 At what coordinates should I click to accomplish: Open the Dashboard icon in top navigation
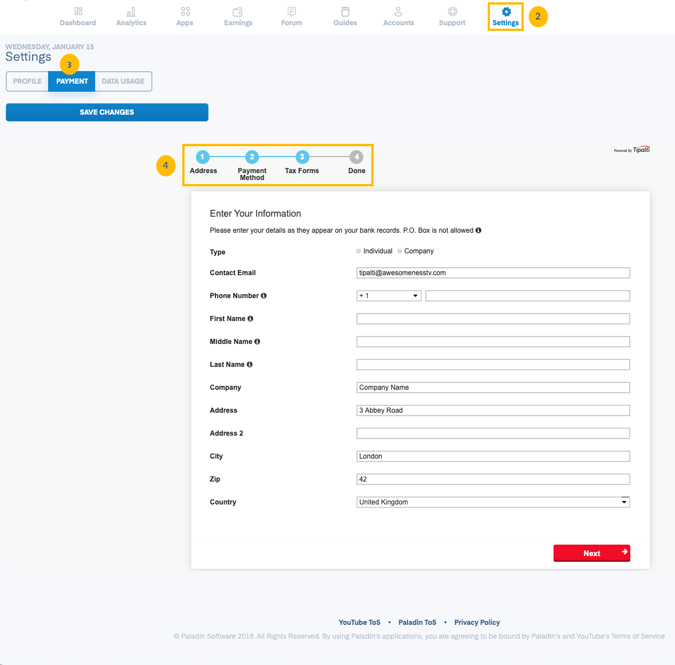(78, 11)
